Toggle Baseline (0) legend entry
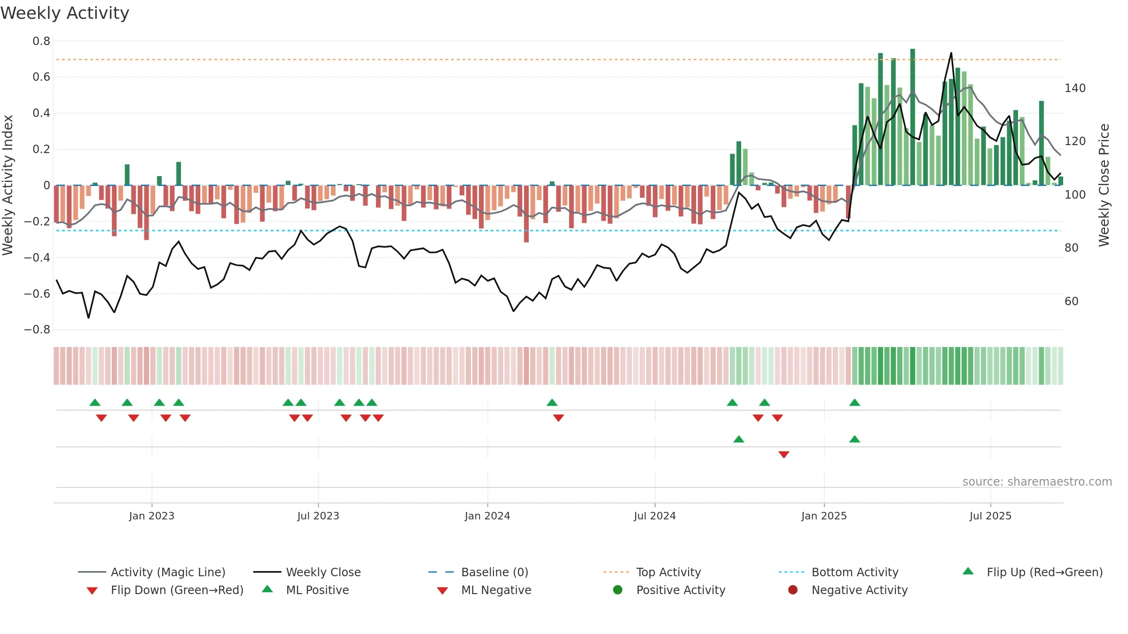The width and height of the screenshot is (1128, 634). pos(478,572)
